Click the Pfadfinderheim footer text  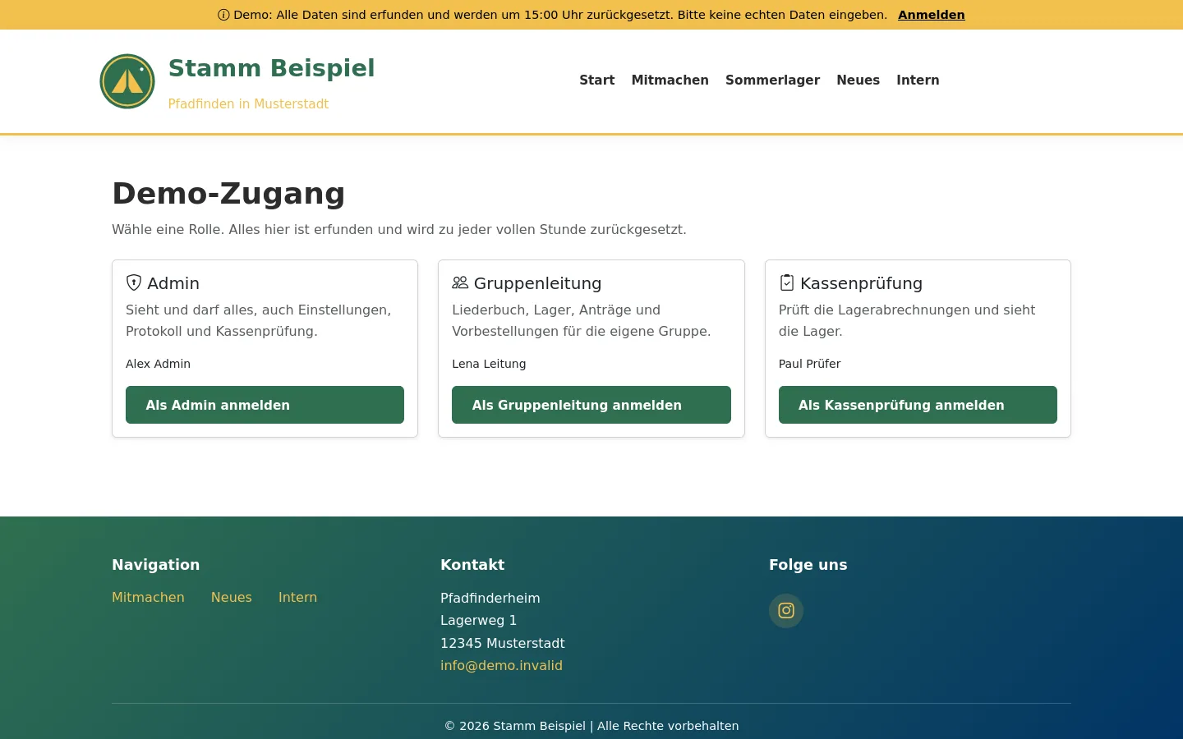(x=490, y=598)
